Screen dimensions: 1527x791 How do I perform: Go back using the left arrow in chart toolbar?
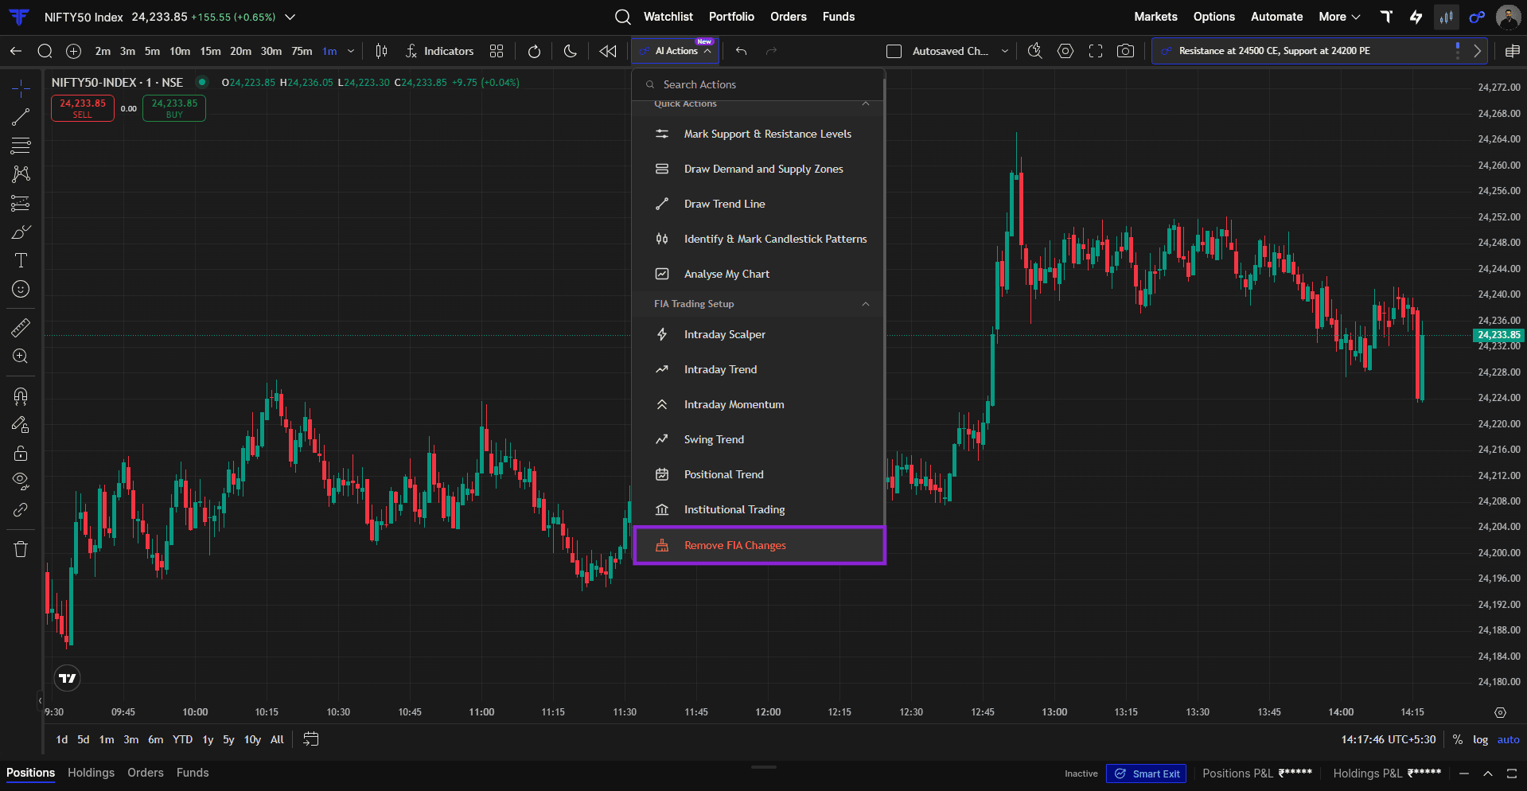[x=16, y=51]
